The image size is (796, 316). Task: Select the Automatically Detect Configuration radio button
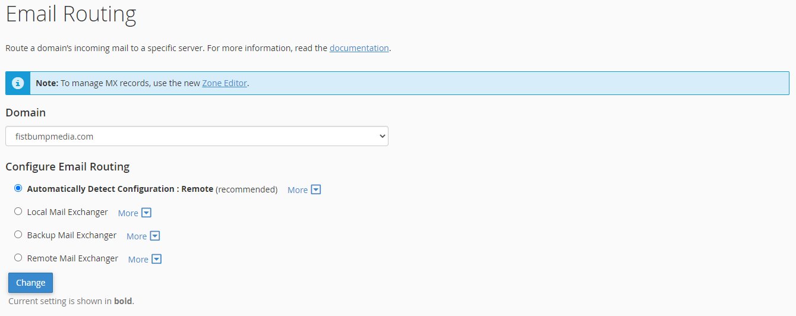[x=18, y=188]
